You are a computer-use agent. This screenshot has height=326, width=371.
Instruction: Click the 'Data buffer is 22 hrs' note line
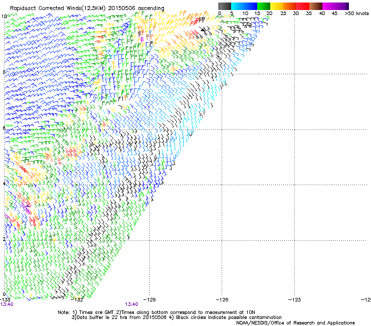(x=176, y=317)
